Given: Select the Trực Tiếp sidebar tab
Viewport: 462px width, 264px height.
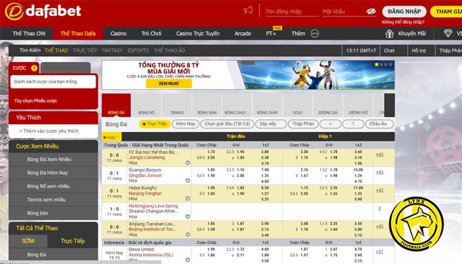Looking at the screenshot, I should coord(73,241).
